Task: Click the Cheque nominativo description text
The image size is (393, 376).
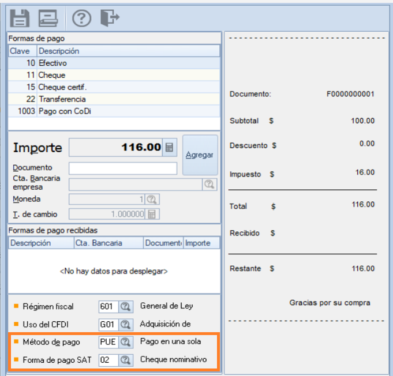Action: click(x=174, y=359)
